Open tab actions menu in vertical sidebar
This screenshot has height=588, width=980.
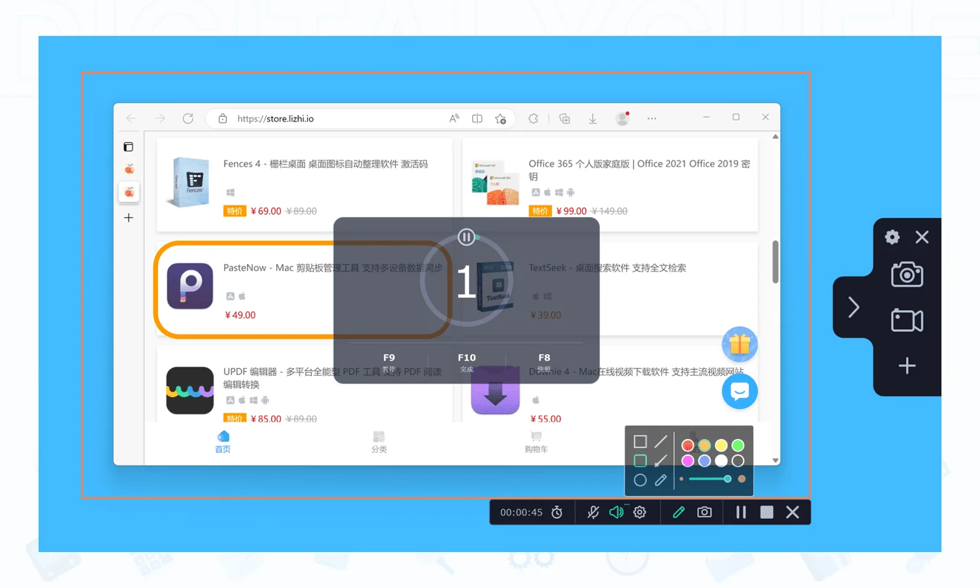(x=129, y=147)
